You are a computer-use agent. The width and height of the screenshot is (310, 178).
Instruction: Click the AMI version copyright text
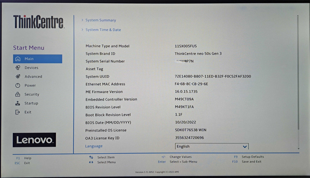[157, 172]
